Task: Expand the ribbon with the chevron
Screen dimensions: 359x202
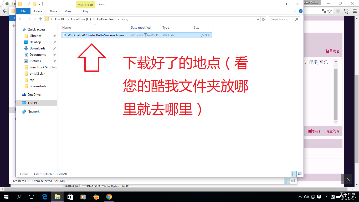Action: coord(295,11)
